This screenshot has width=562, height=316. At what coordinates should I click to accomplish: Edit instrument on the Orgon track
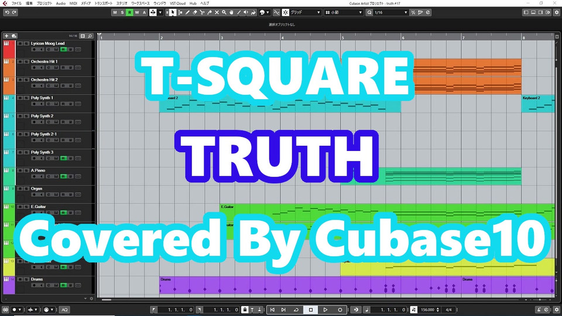(x=49, y=194)
